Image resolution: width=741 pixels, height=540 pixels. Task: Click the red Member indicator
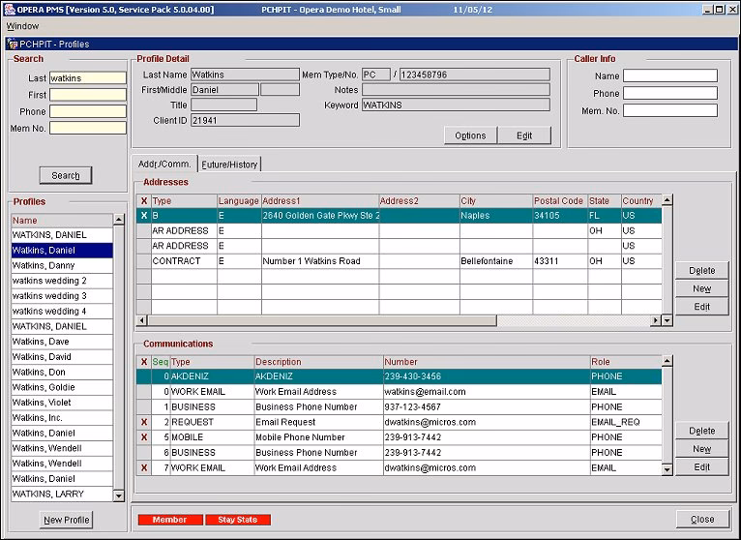(170, 520)
